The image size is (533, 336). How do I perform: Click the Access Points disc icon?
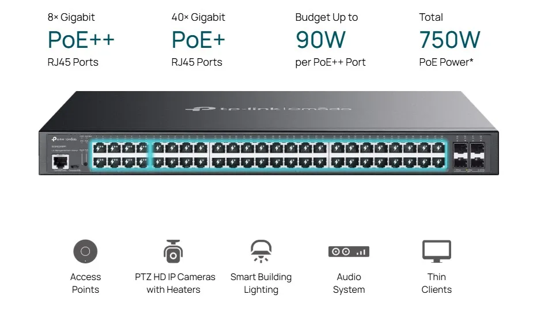coord(85,251)
